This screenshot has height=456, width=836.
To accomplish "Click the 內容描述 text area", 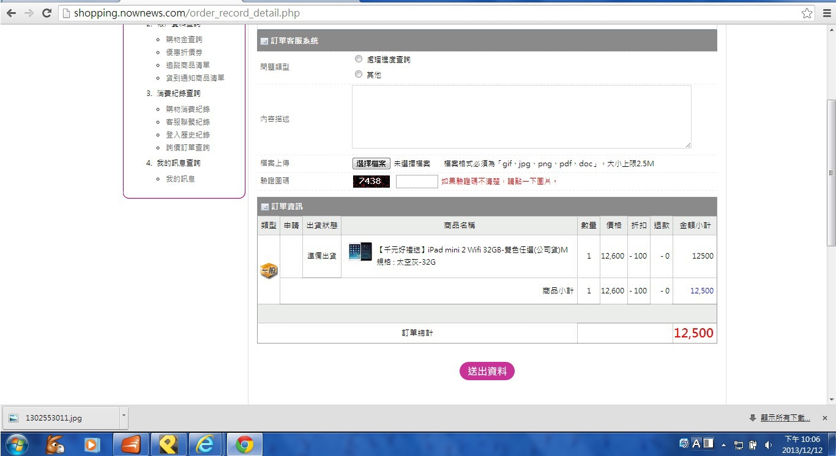I will 521,117.
